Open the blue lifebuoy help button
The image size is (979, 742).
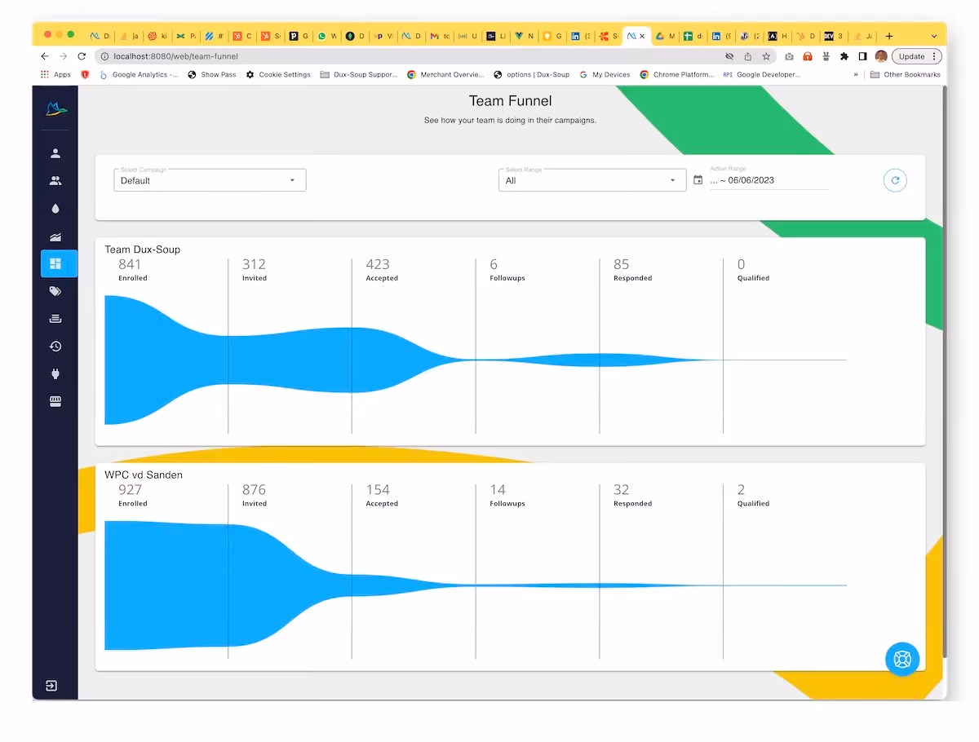point(902,659)
